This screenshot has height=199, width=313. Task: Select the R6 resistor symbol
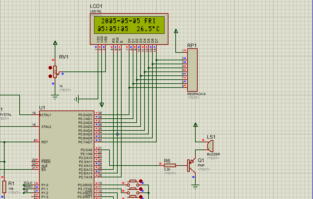click(170, 166)
